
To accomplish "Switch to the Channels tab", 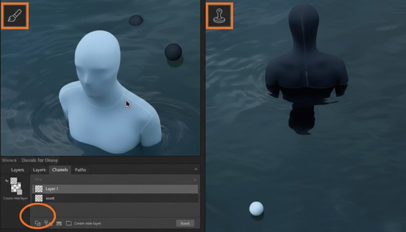I will (x=60, y=170).
